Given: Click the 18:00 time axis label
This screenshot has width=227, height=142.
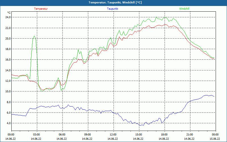Looking at the screenshot, I should coord(164,134).
